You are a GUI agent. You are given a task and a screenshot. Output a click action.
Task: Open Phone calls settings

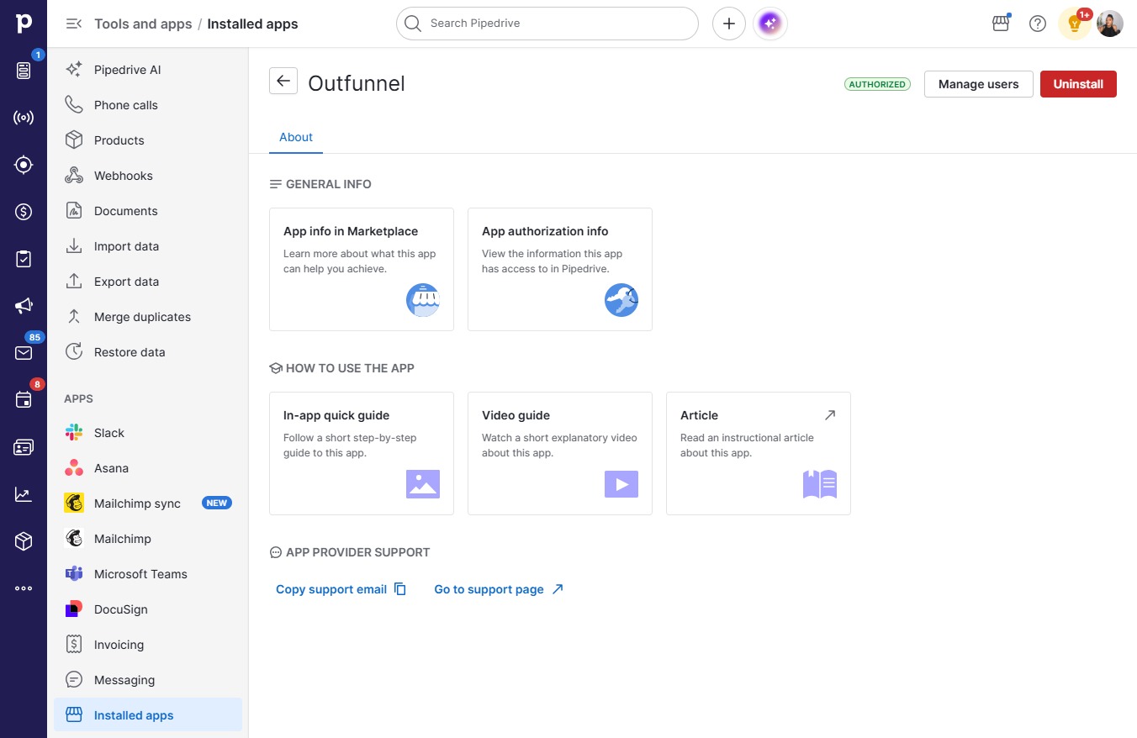(x=148, y=105)
